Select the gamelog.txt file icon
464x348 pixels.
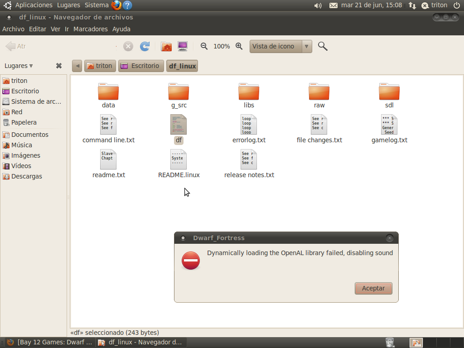389,125
